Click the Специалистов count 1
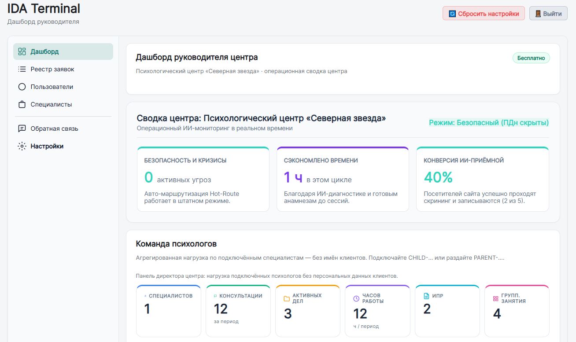 147,309
